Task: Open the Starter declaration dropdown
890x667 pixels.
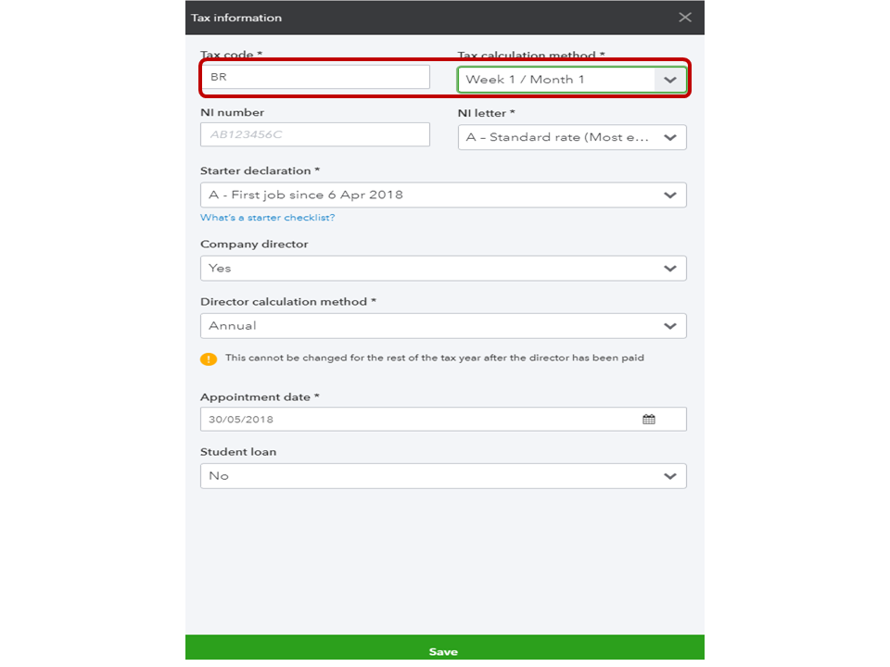Action: coord(443,195)
